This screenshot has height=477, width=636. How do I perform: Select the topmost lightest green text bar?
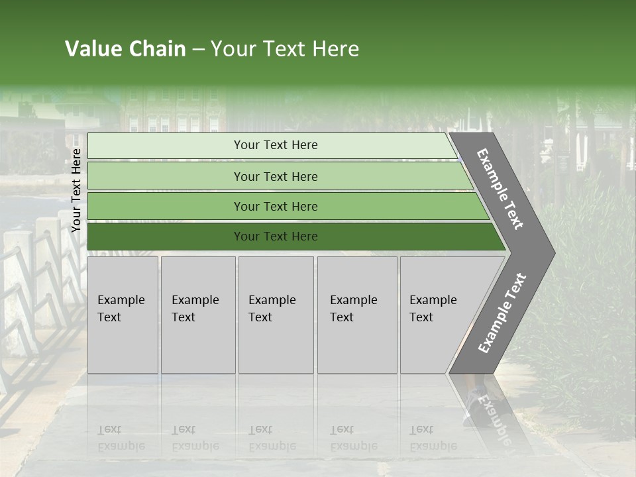(275, 145)
